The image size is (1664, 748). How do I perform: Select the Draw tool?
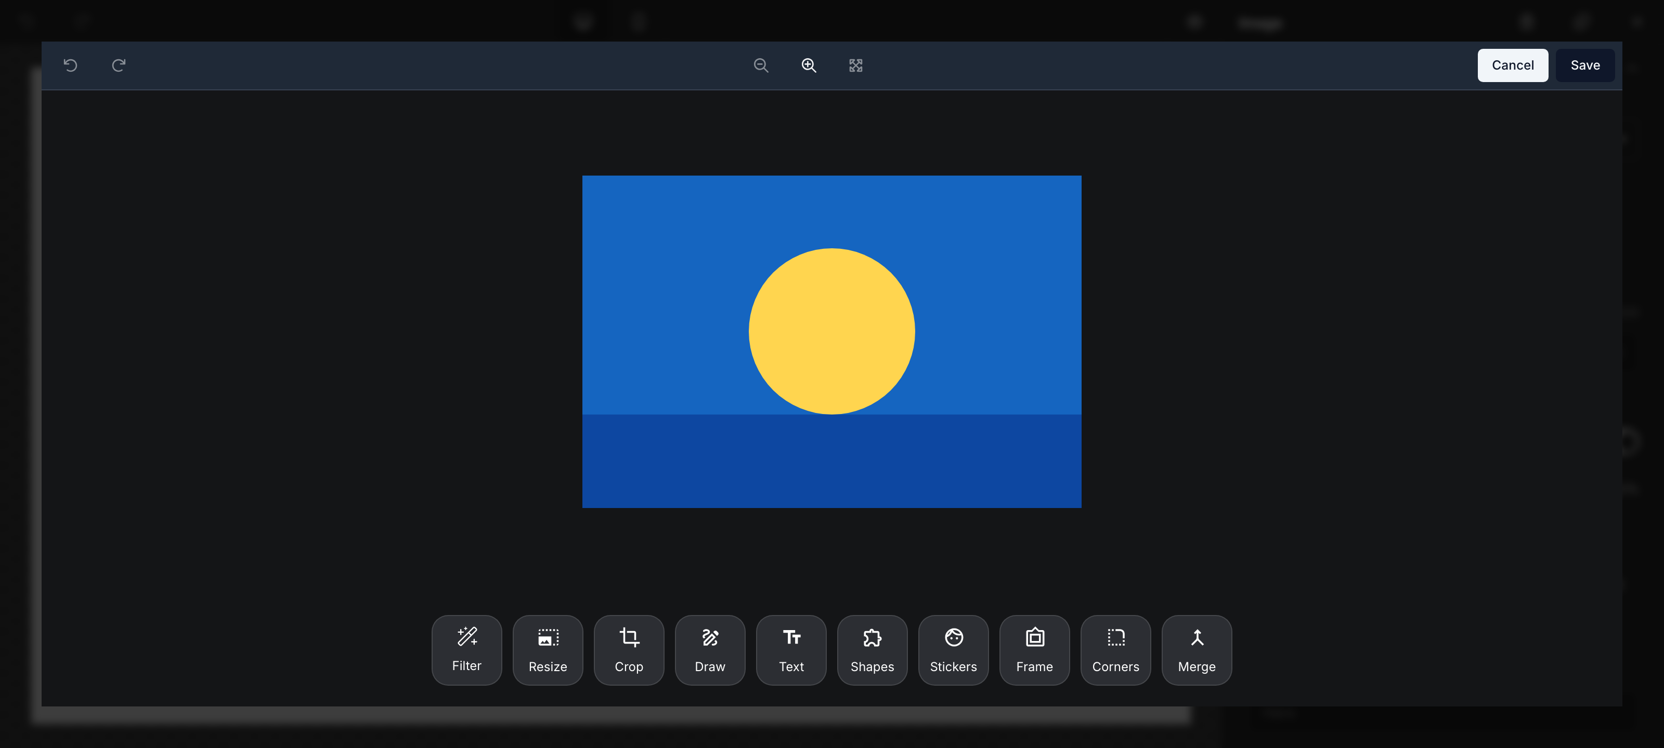point(710,650)
